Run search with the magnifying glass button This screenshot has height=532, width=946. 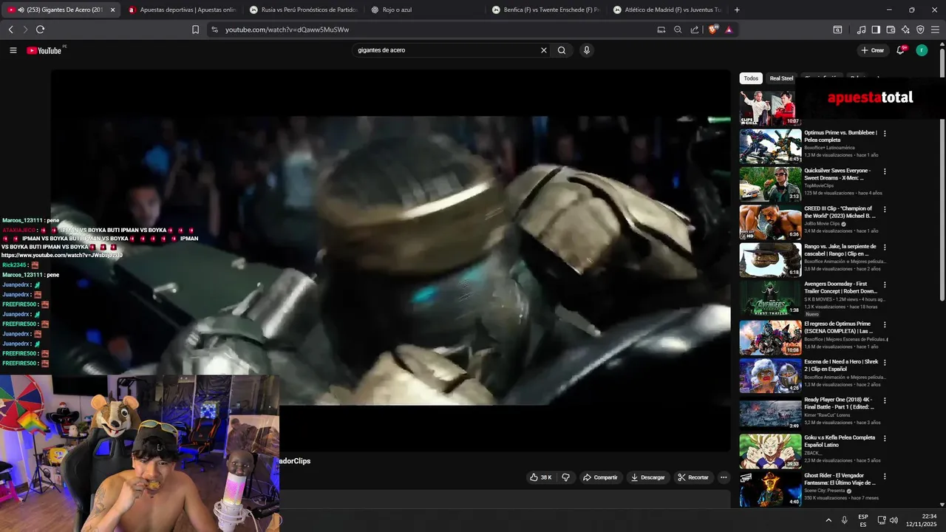click(562, 50)
